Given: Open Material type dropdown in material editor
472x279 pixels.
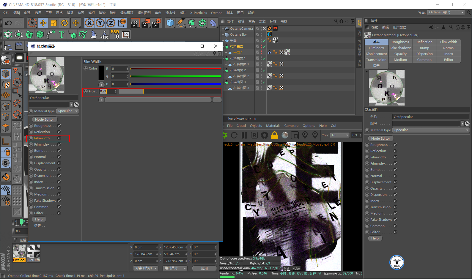Looking at the screenshot, I should coord(68,111).
